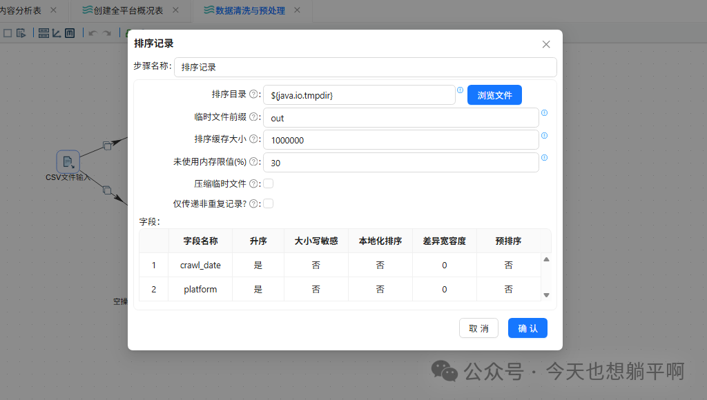Click the 确认 button
The width and height of the screenshot is (707, 400).
coord(527,328)
